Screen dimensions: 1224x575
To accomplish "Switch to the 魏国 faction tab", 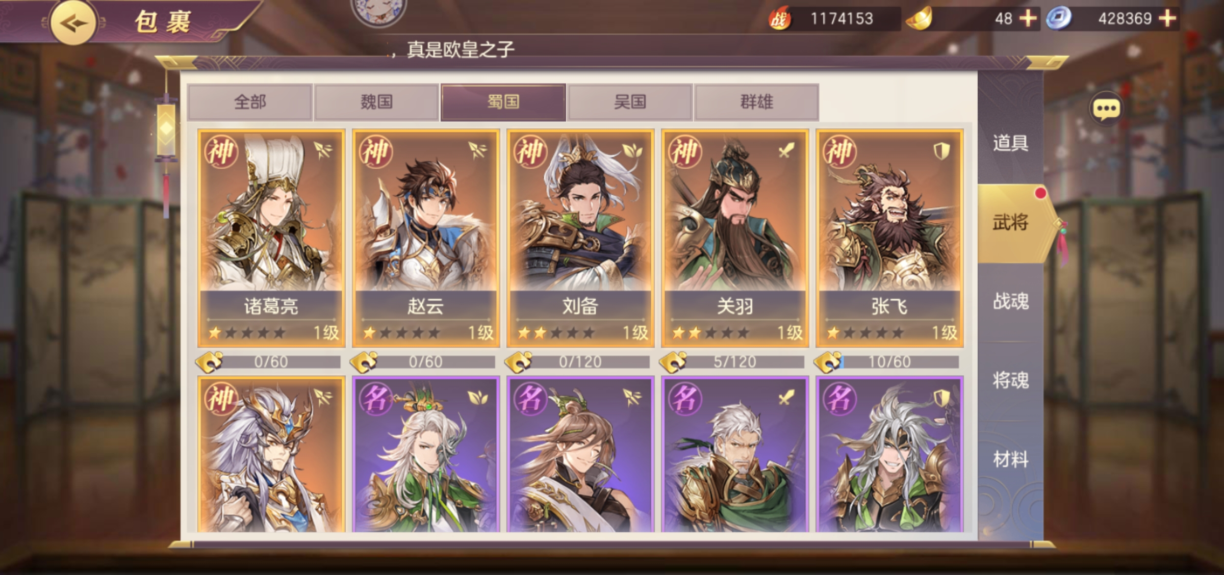I will 376,102.
